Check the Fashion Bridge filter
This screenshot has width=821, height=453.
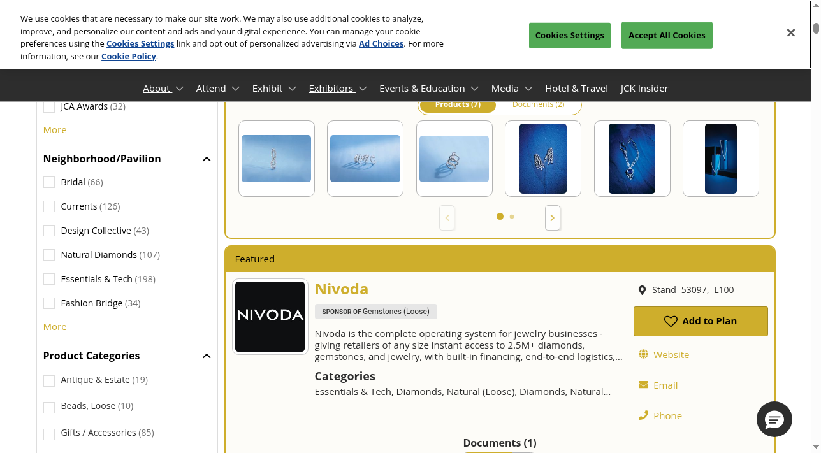coord(49,303)
